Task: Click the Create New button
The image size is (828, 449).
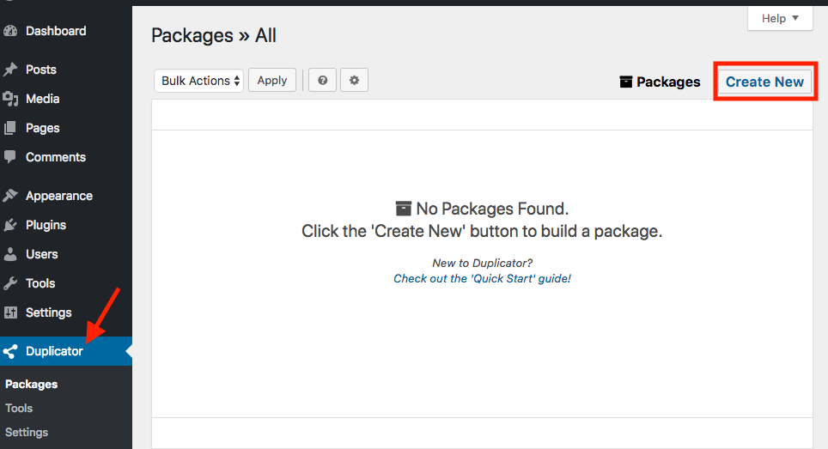Action: (x=764, y=82)
